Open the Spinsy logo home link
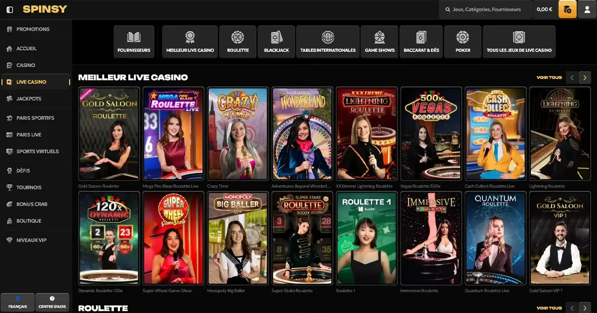The width and height of the screenshot is (597, 313). pyautogui.click(x=45, y=9)
